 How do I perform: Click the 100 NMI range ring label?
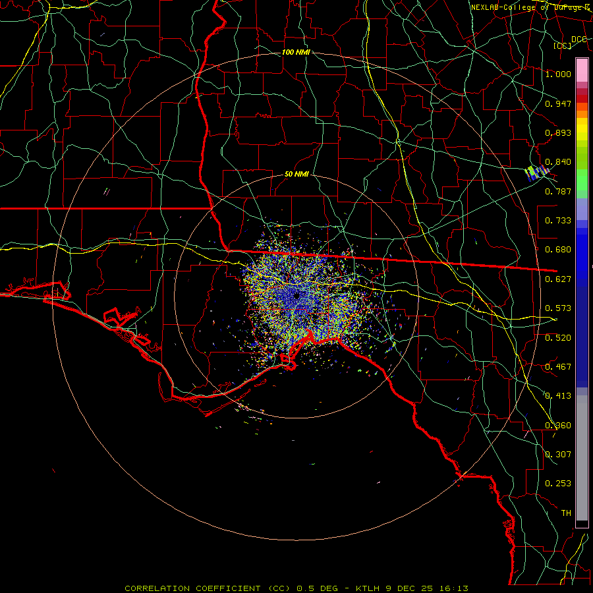(x=296, y=52)
